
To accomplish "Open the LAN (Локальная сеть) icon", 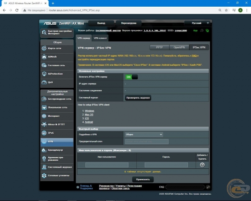I will click(44, 107).
